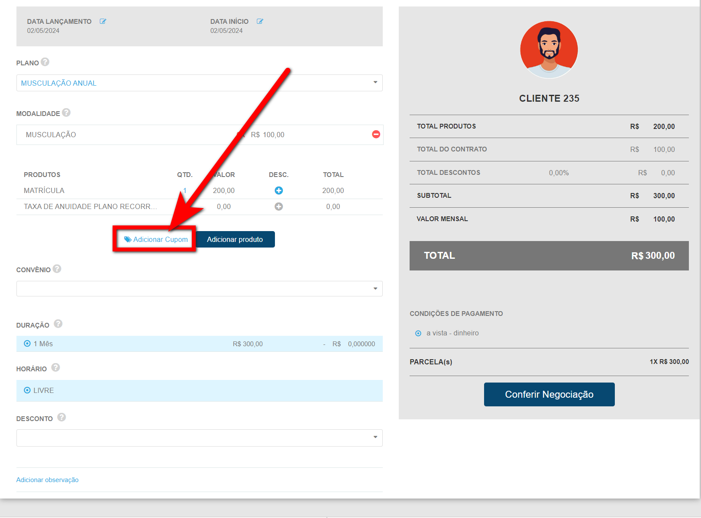Choose a vista - dinheiro payment

(418, 333)
